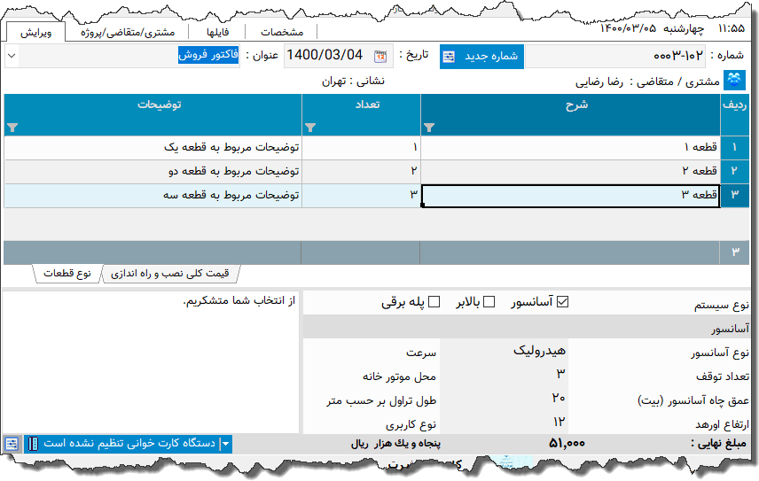759x481 pixels.
Task: Click description cell توضیحات مربوط به قطعه یک
Action: [153, 147]
